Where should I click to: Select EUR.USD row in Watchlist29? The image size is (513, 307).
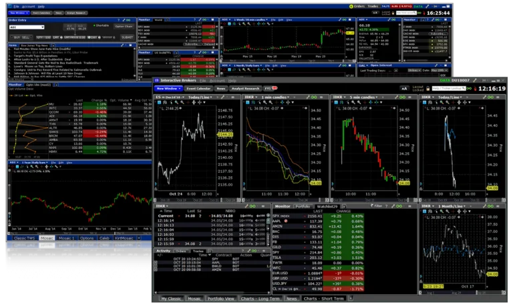(318, 274)
